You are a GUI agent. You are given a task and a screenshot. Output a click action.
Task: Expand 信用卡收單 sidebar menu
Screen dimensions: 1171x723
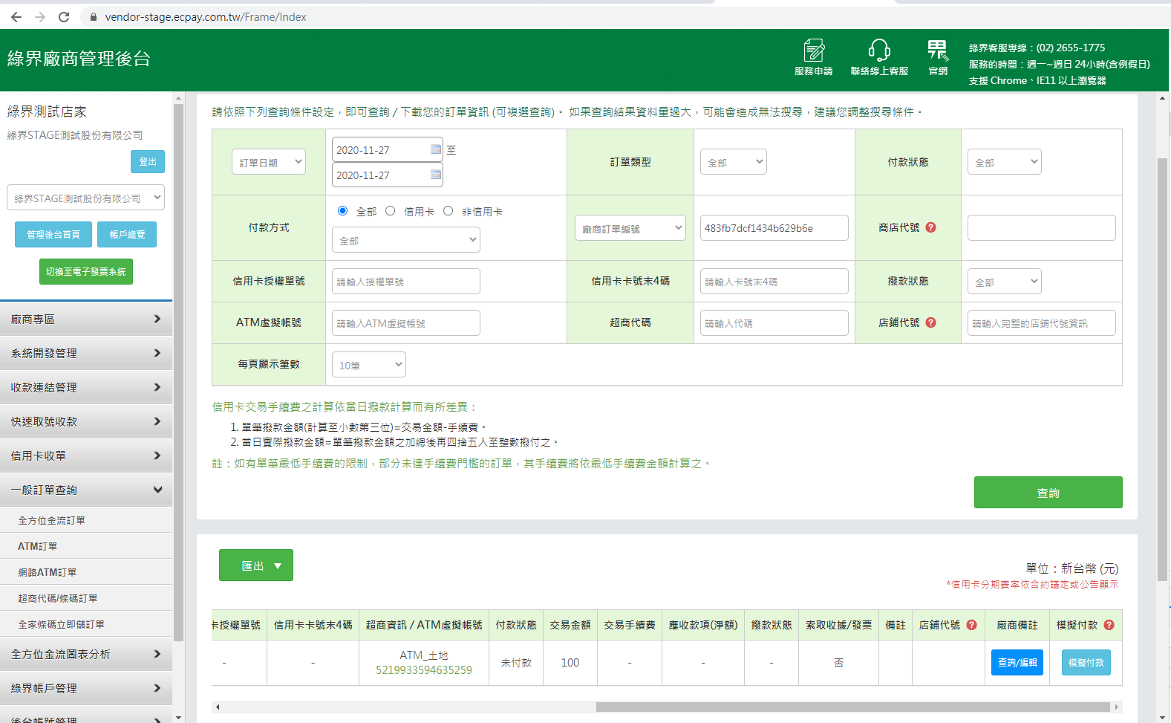86,455
